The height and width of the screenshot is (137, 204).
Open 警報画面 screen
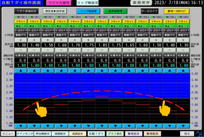152,134
